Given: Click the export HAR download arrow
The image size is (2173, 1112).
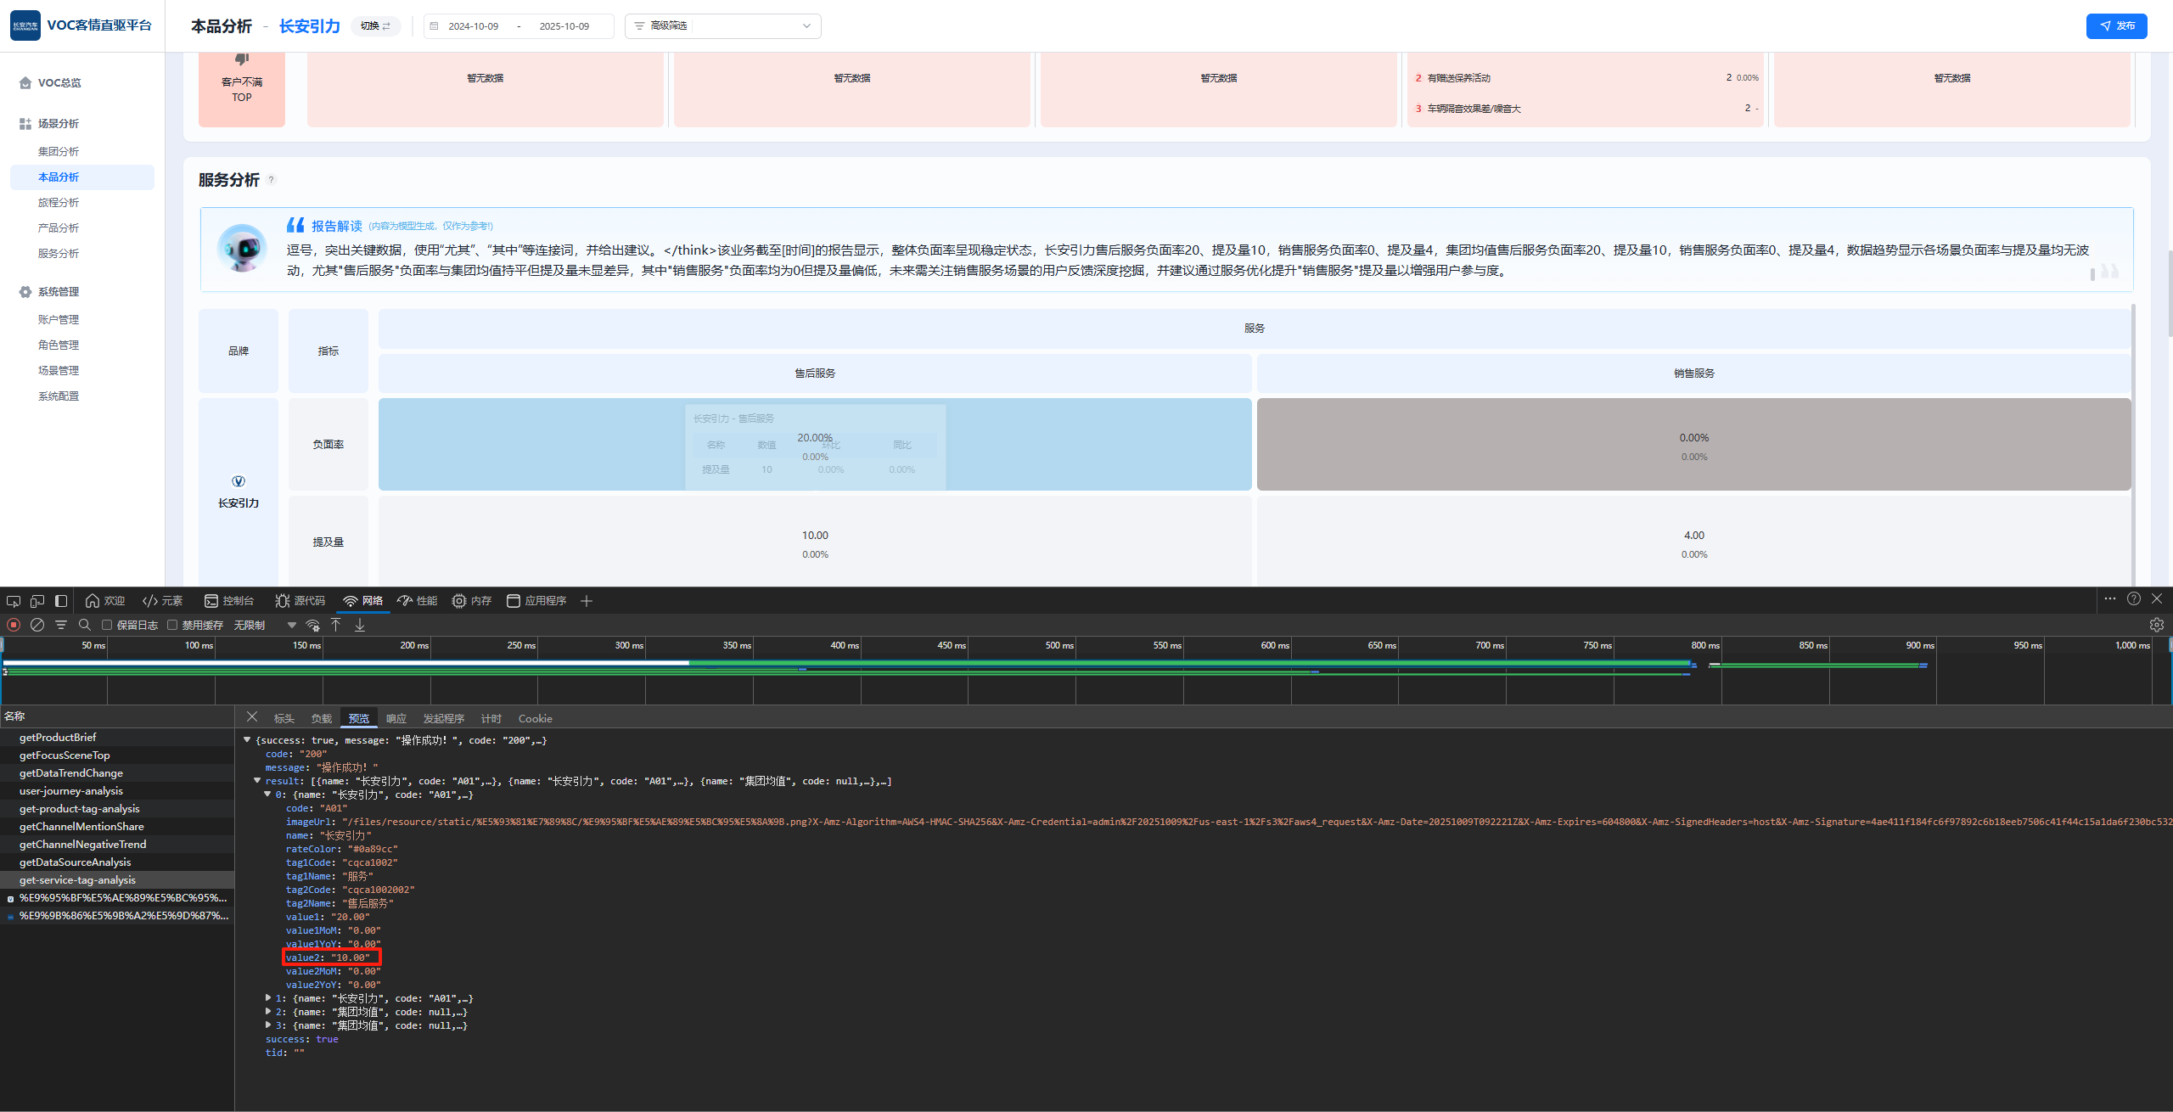Looking at the screenshot, I should [x=360, y=625].
